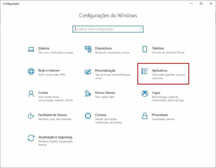Viewport: 216px width, 168px height.
Task: Maximize the Configurações window
Action: coord(201,3)
